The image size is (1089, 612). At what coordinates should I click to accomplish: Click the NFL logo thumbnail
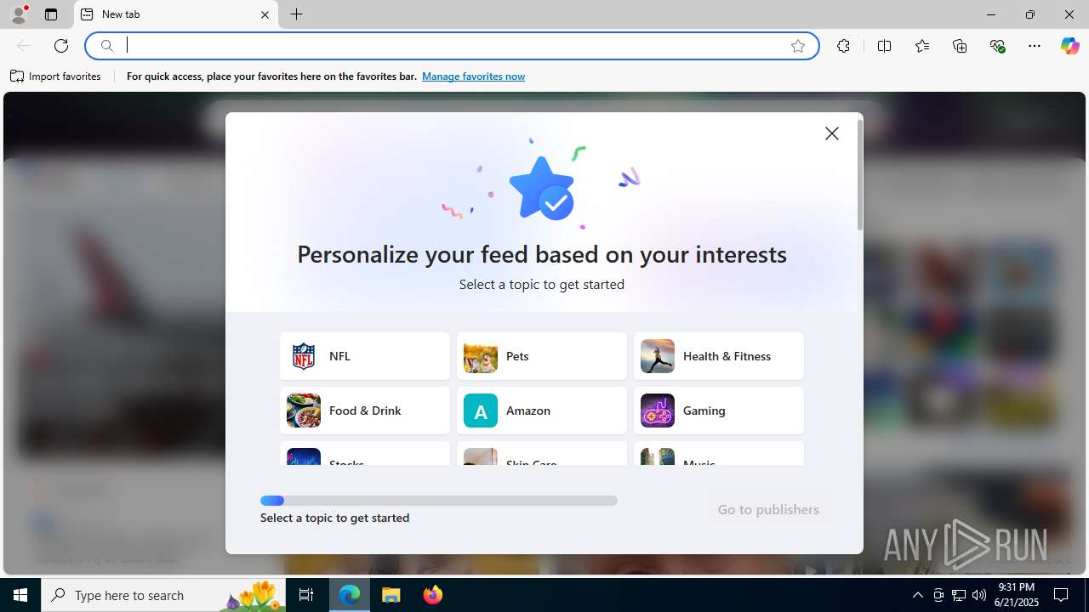click(x=304, y=356)
